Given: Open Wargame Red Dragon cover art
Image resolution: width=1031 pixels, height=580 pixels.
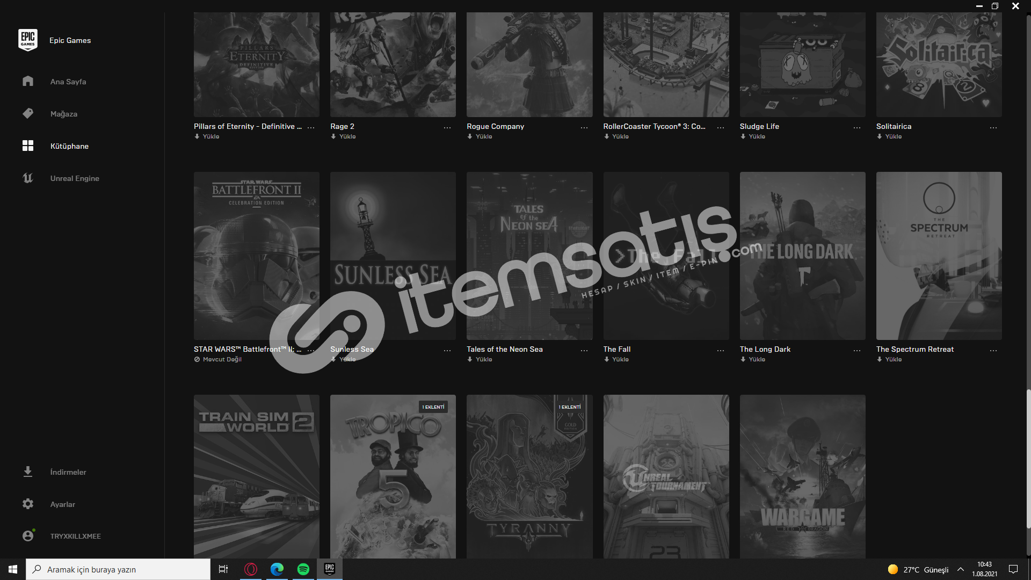Looking at the screenshot, I should (803, 476).
